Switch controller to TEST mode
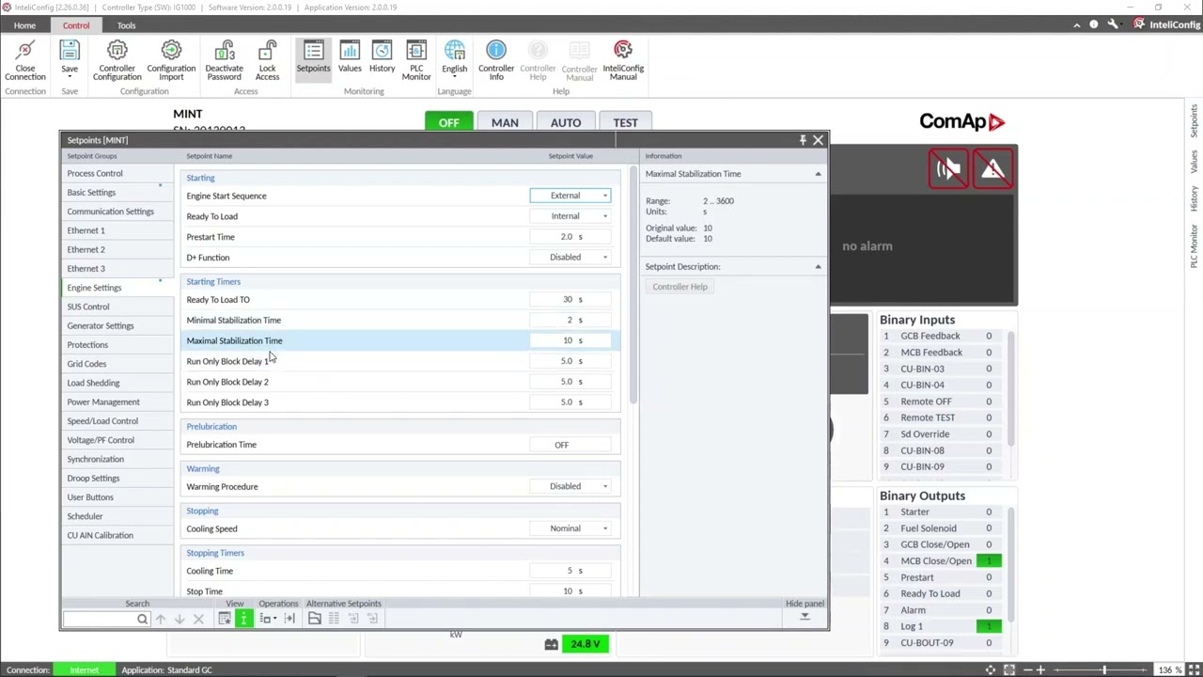This screenshot has width=1203, height=677. pos(625,122)
